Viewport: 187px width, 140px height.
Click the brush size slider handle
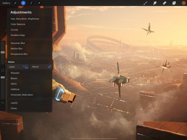point(3,52)
